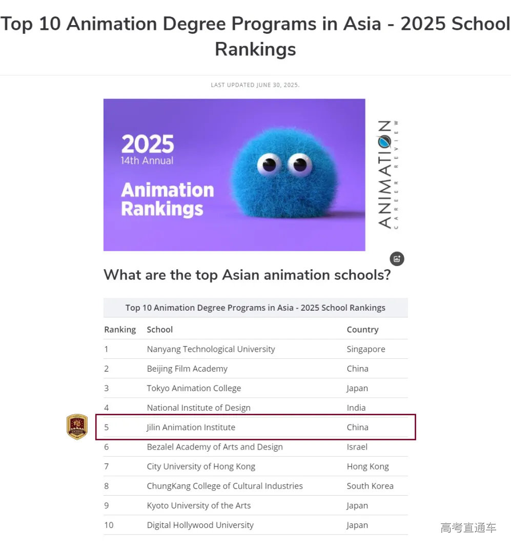This screenshot has width=511, height=548.
Task: Click the Country column header
Action: (362, 330)
